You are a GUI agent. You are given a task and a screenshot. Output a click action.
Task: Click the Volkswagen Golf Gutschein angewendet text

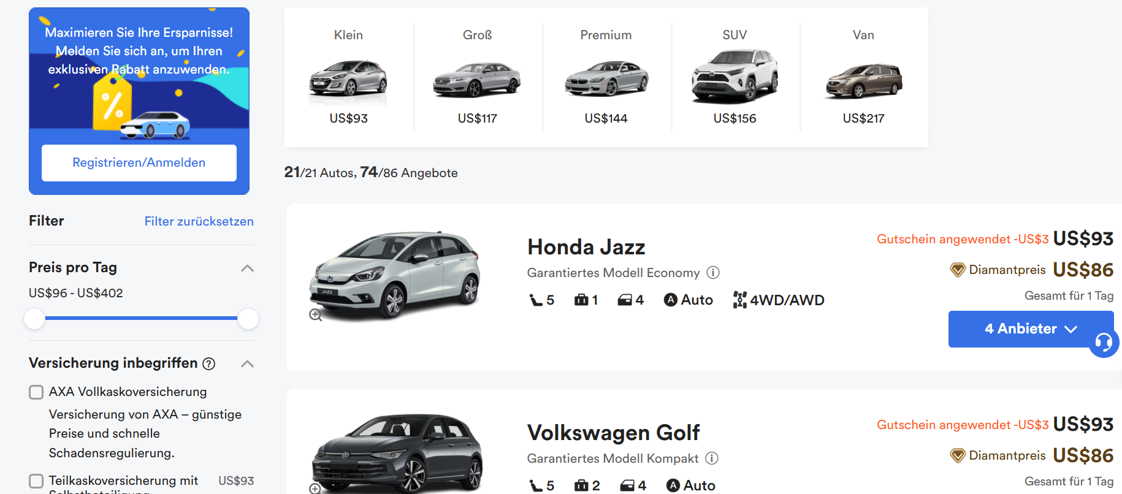click(x=963, y=425)
